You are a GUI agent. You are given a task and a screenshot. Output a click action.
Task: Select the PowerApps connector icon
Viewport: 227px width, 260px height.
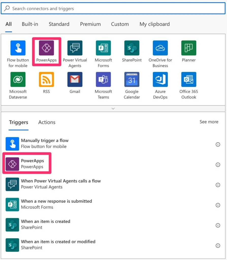click(x=46, y=48)
